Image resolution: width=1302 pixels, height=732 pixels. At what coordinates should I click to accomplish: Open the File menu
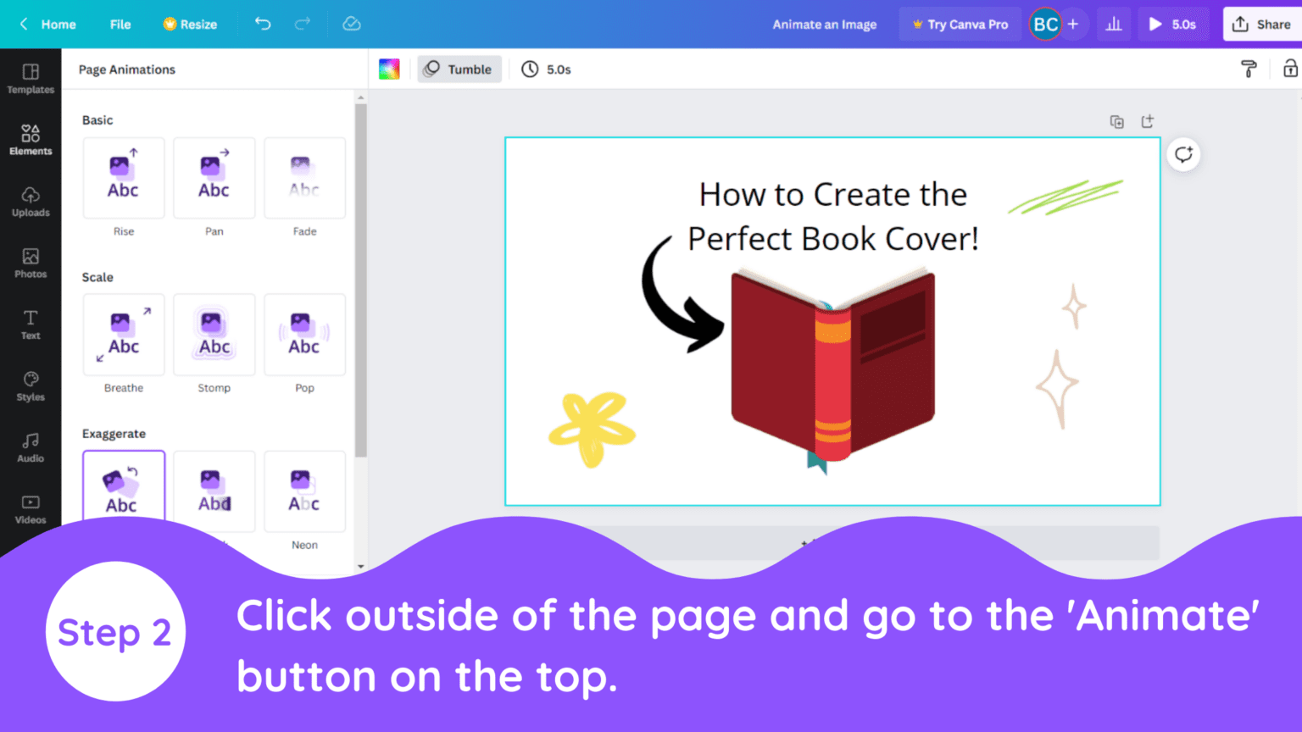[120, 24]
